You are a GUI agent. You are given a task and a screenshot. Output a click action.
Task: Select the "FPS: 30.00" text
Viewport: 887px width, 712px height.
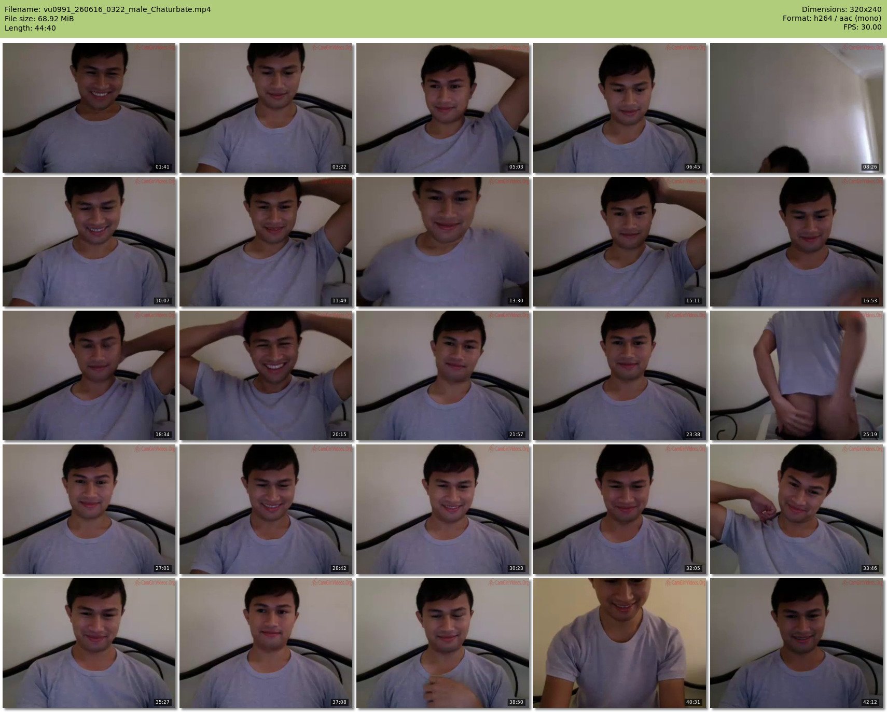[862, 28]
